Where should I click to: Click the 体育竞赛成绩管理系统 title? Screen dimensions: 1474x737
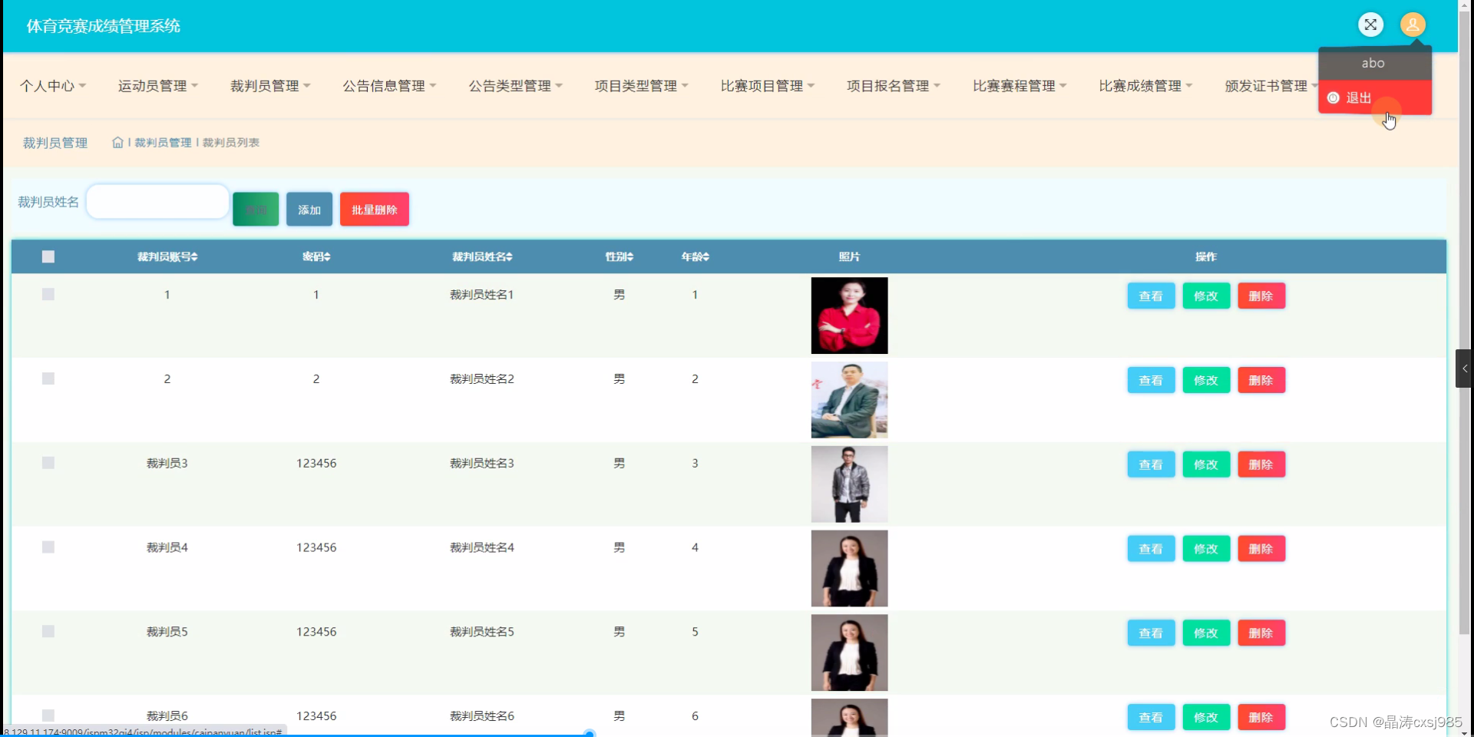tap(104, 26)
